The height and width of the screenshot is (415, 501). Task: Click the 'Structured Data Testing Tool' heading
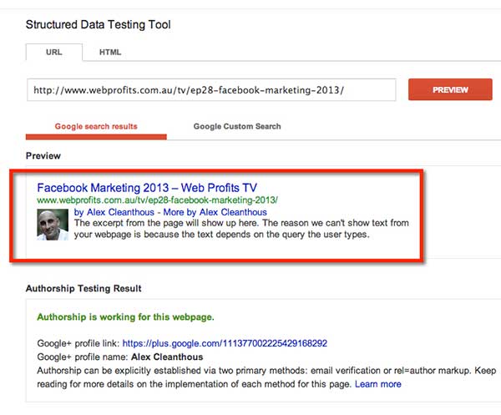[98, 24]
